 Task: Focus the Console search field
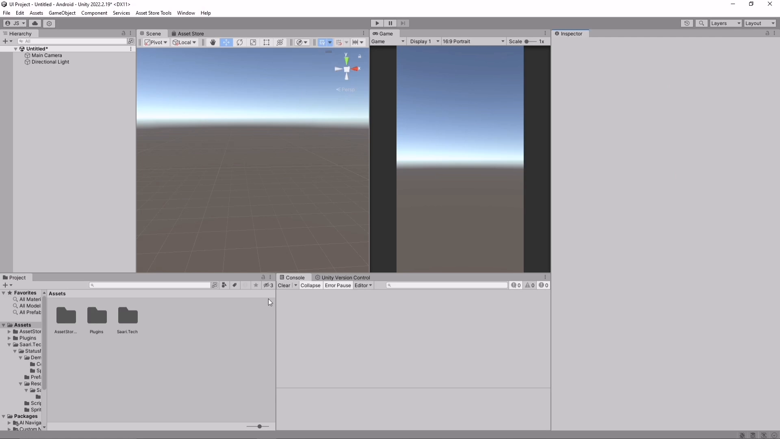pos(447,285)
